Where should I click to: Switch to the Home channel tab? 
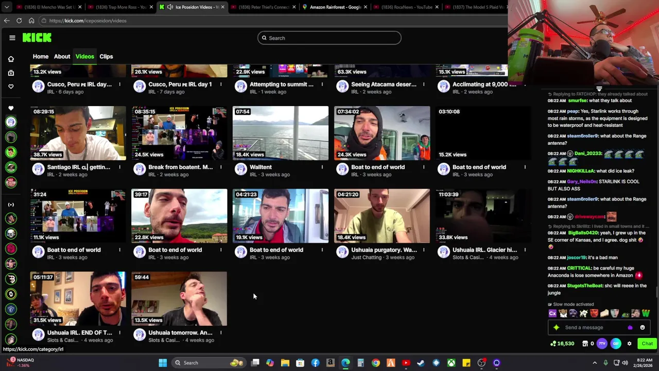point(41,56)
